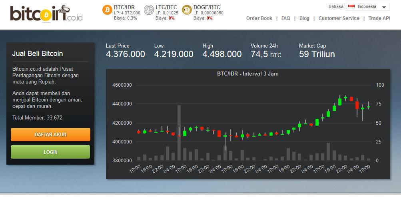401x197 pixels.
Task: Click the Last Price value 4.376.000
Action: tap(125, 54)
